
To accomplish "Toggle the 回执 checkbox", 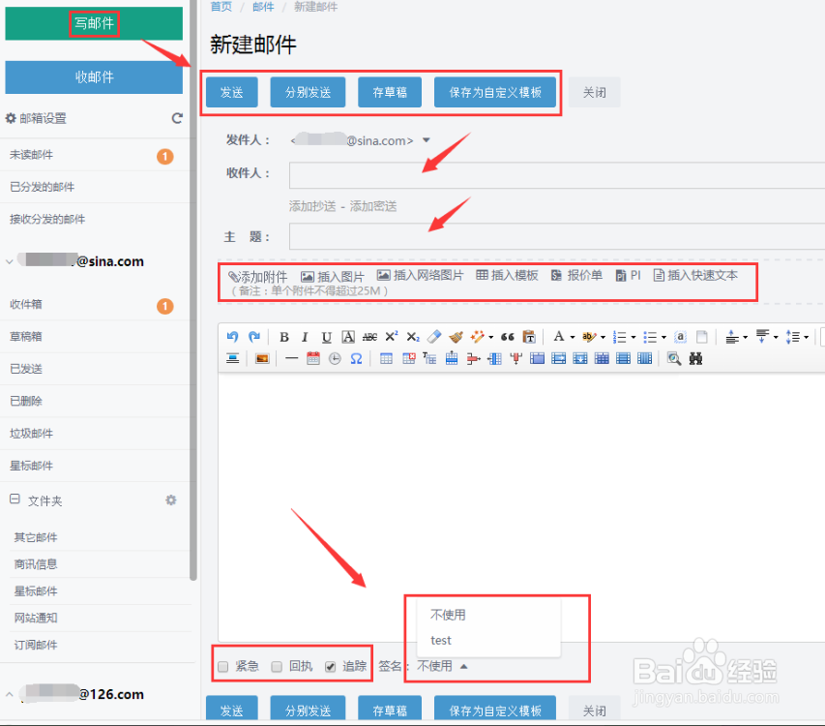I will coord(277,667).
